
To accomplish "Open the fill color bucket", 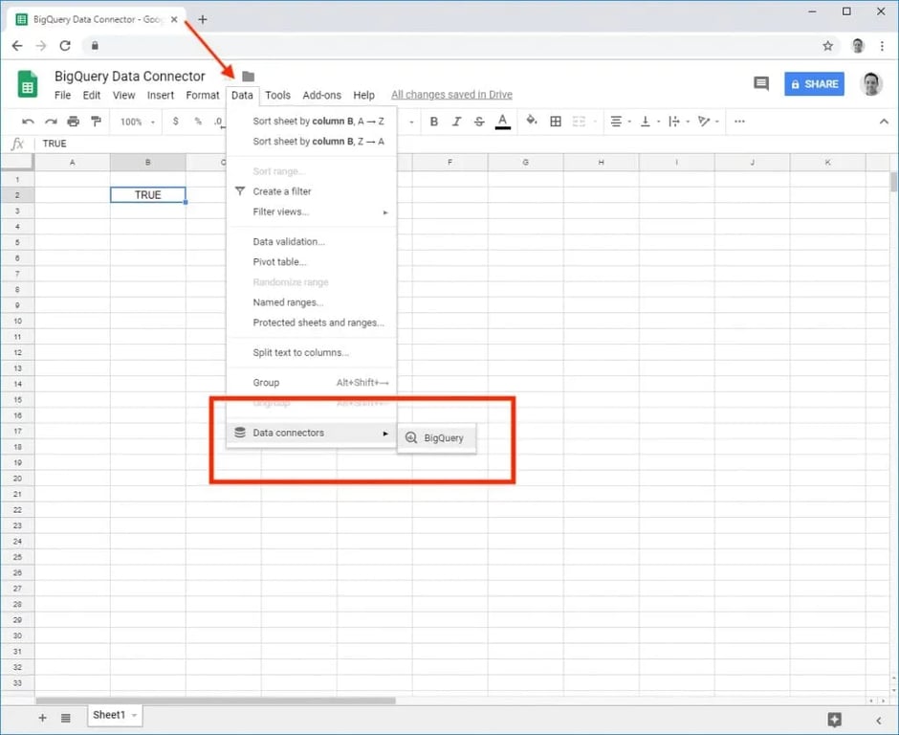I will coord(532,121).
